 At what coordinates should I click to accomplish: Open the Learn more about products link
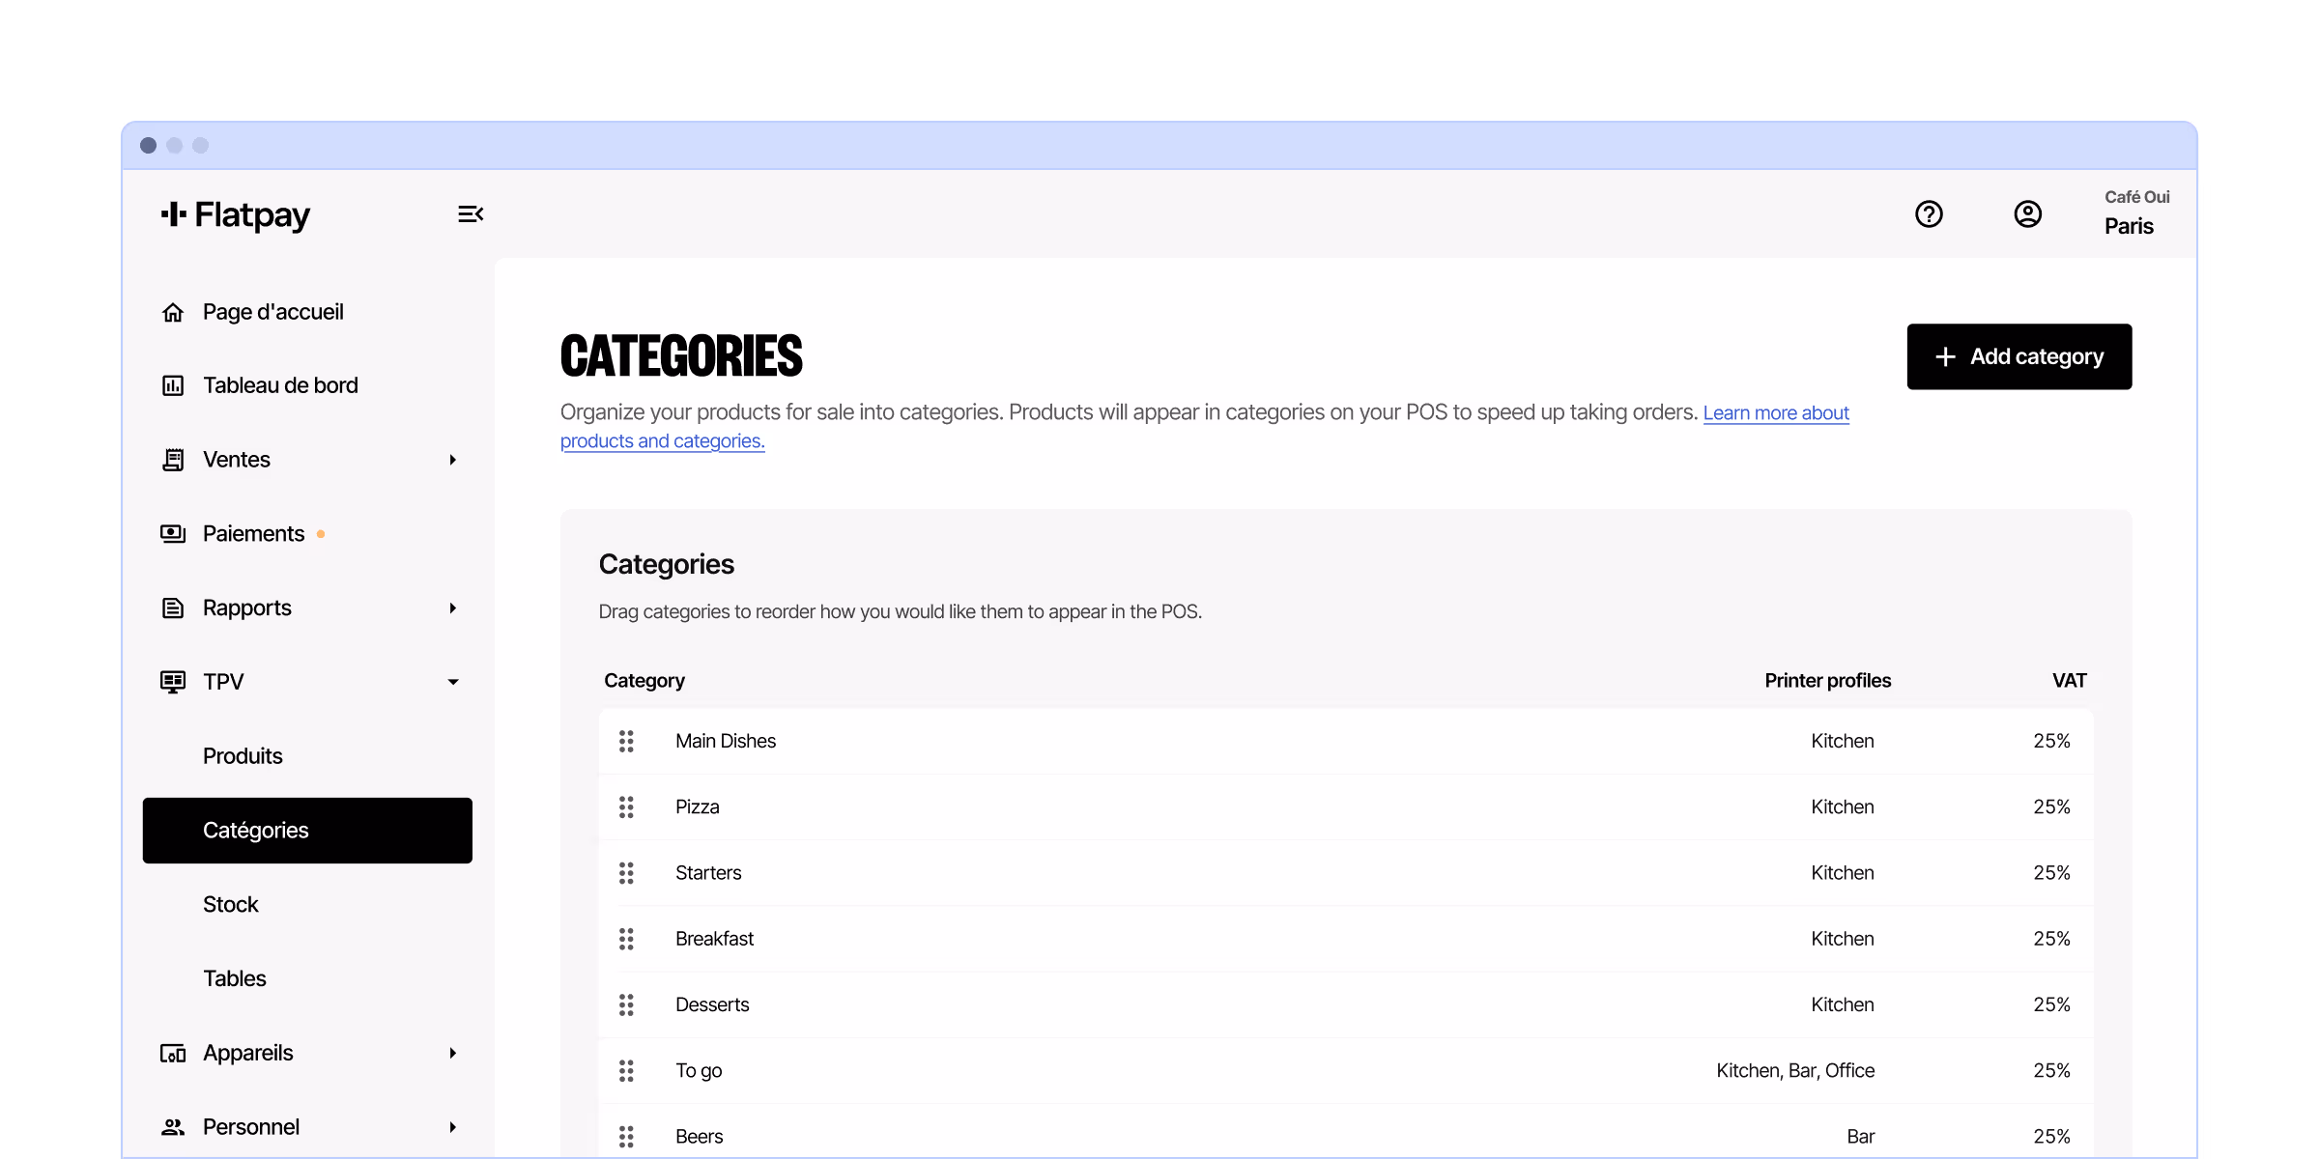[x=1775, y=413]
